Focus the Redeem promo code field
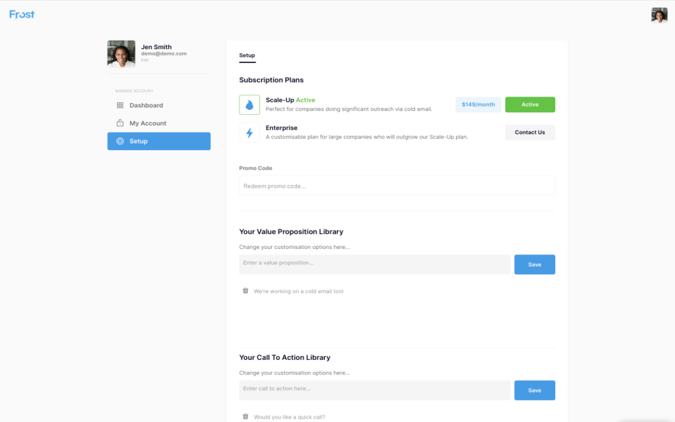 pyautogui.click(x=397, y=186)
